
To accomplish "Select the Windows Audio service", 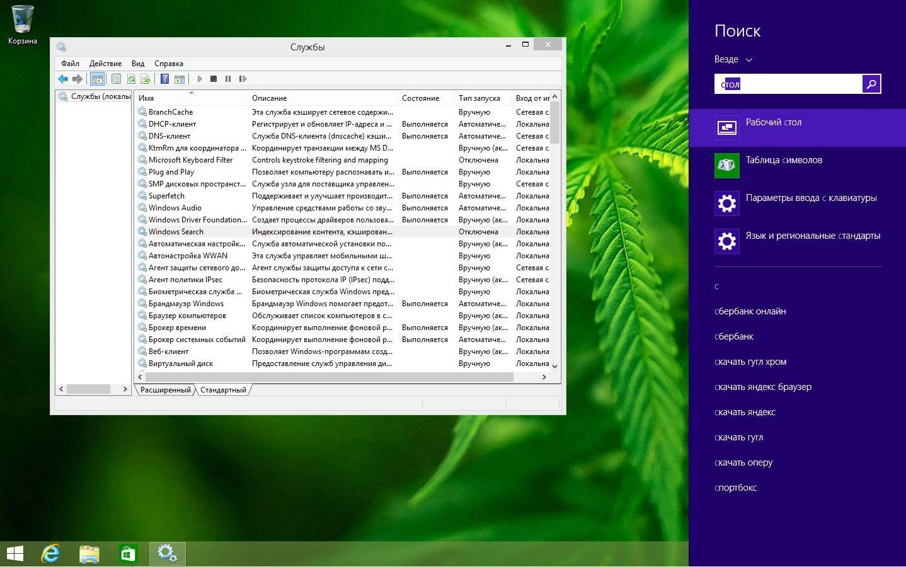I will click(x=343, y=208).
